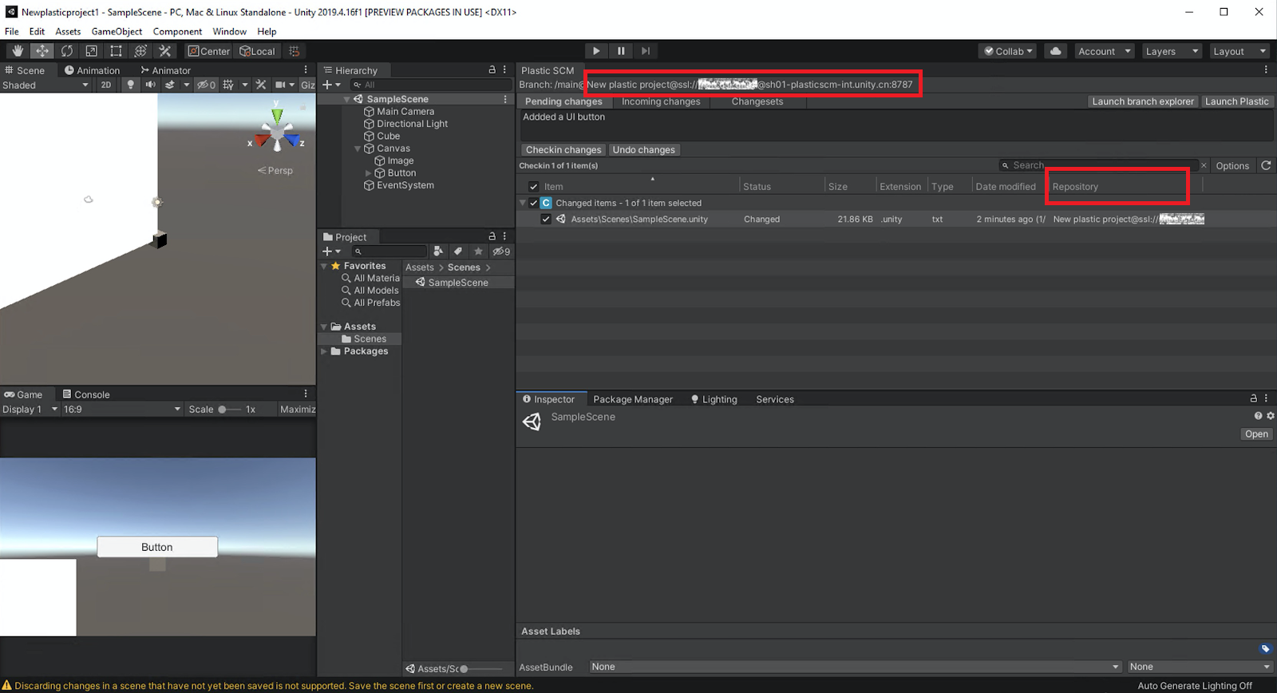
Task: Open Plastic SCM Options
Action: pyautogui.click(x=1232, y=166)
